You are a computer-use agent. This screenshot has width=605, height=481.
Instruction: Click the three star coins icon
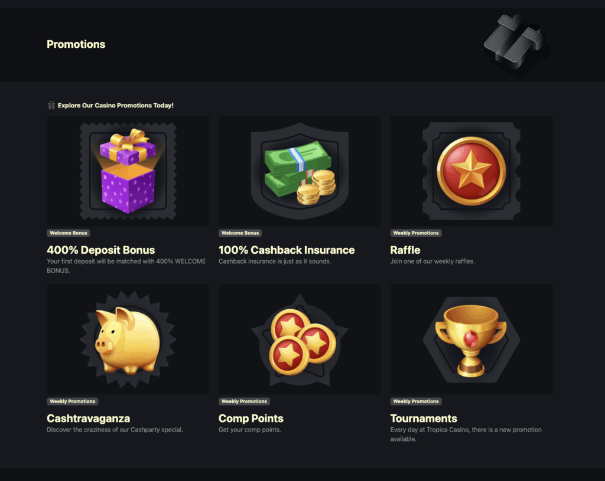coord(300,339)
